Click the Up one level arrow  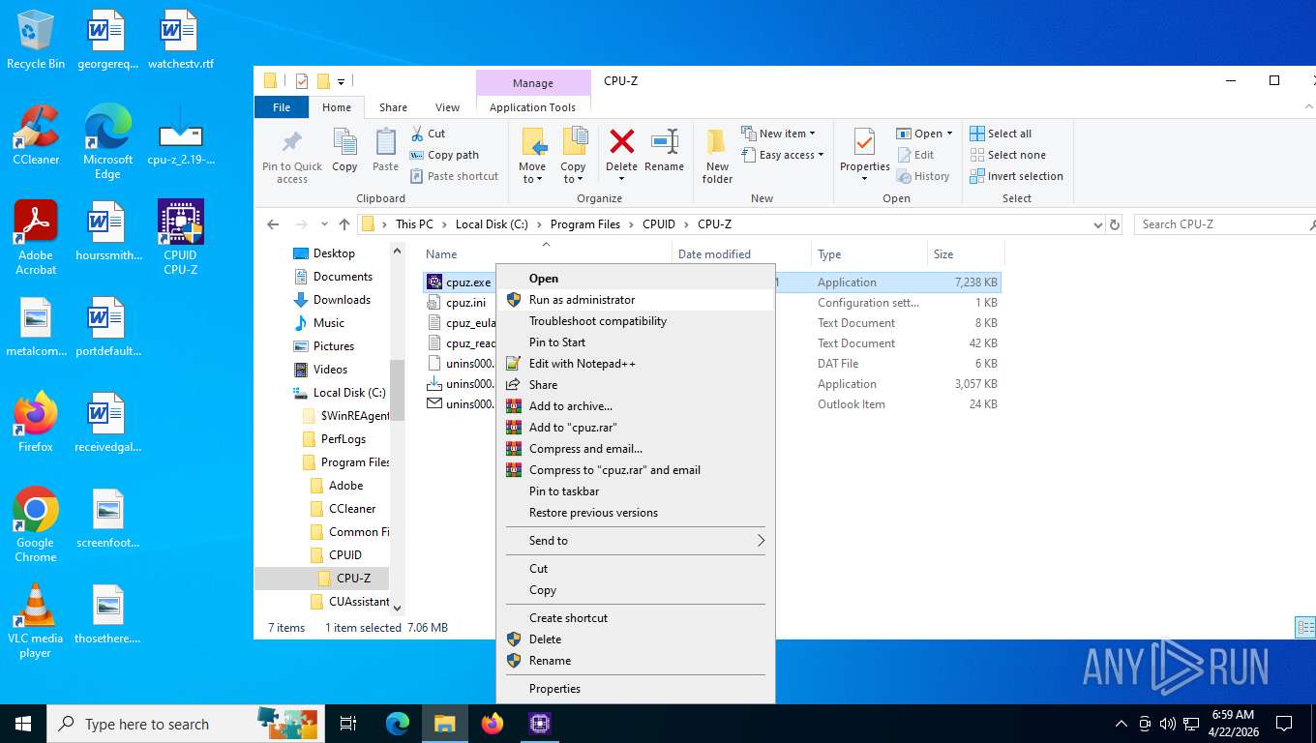tap(344, 224)
